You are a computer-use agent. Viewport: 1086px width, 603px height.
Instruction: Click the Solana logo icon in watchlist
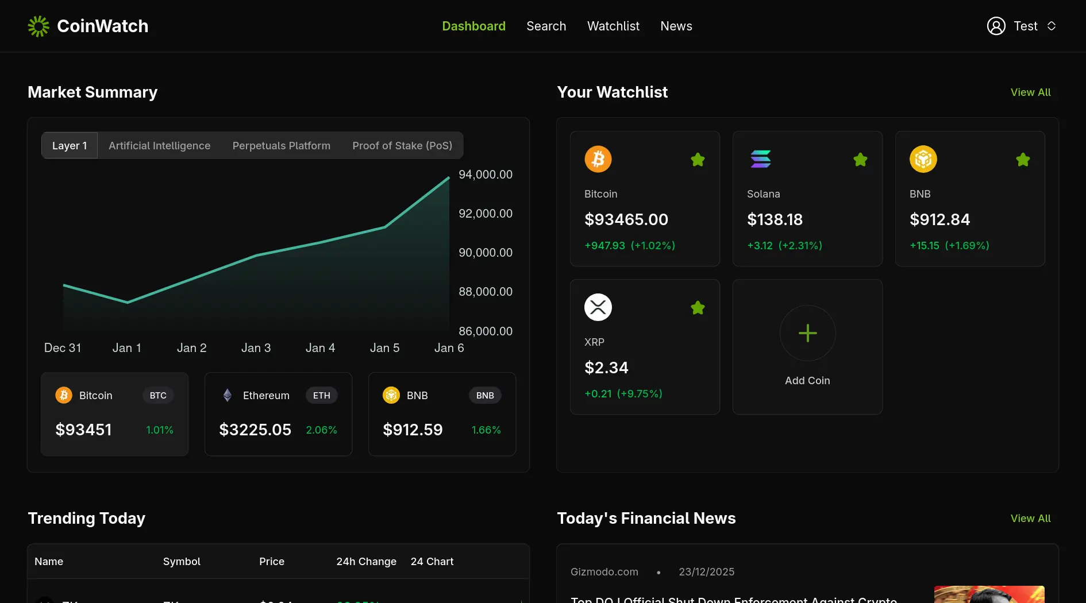coord(760,159)
